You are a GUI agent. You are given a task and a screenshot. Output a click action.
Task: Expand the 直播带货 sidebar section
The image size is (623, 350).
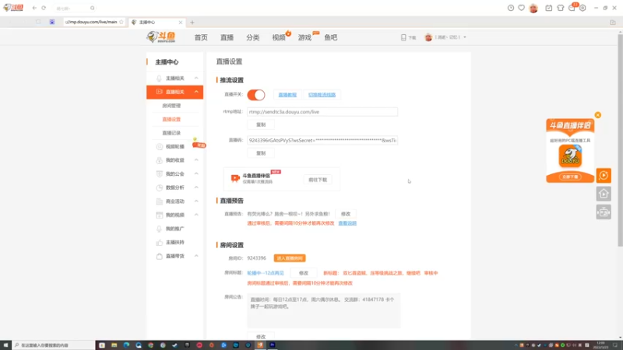pyautogui.click(x=196, y=256)
